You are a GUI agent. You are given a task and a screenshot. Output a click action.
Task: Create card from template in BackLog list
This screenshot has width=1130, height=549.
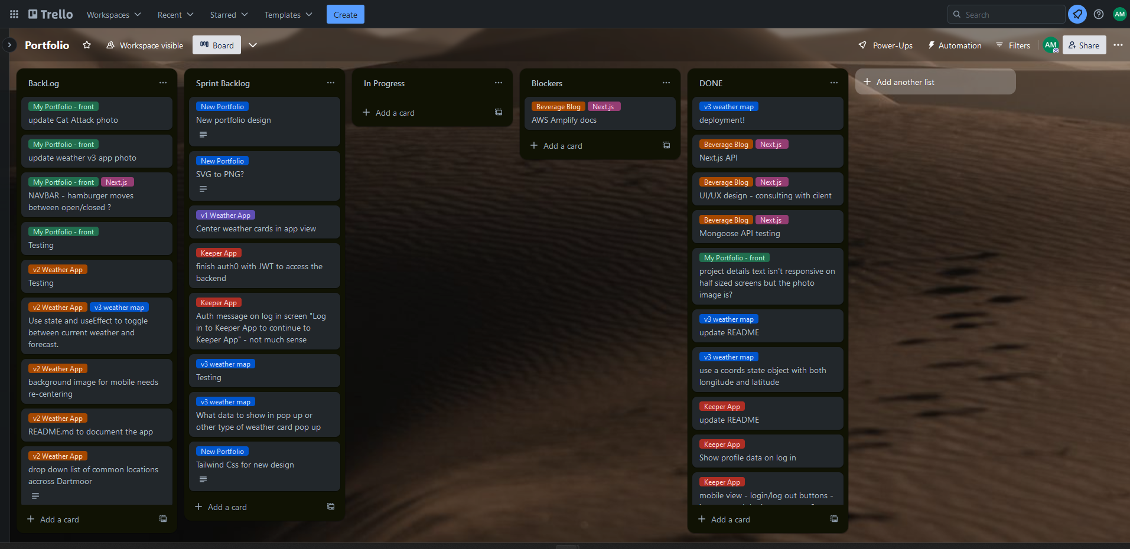[x=163, y=519]
